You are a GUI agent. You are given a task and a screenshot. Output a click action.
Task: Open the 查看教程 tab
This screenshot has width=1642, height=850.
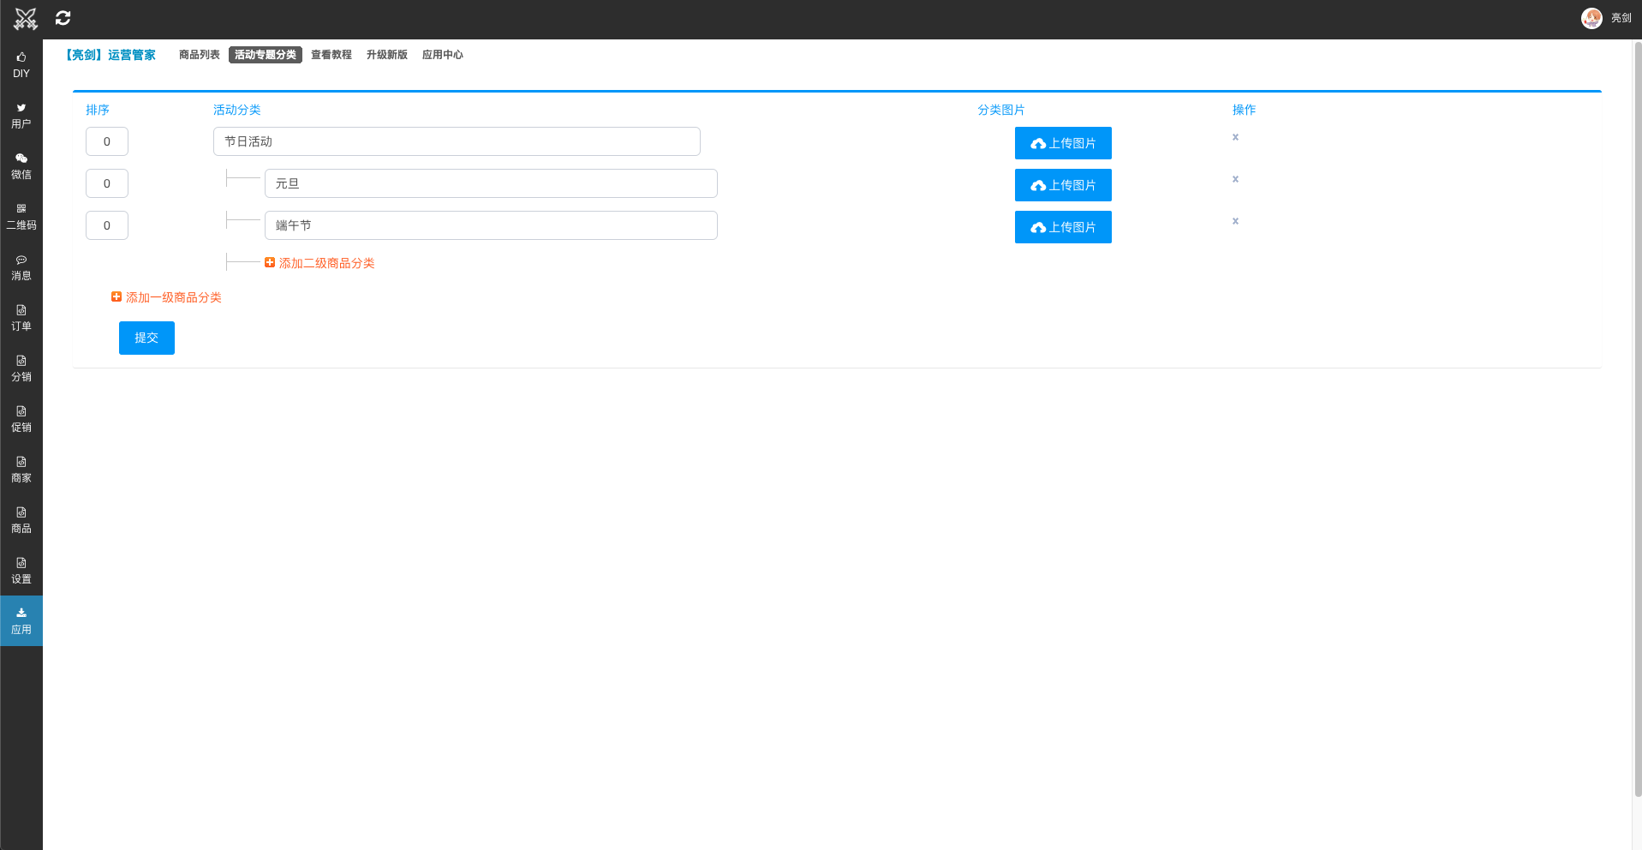coord(331,55)
